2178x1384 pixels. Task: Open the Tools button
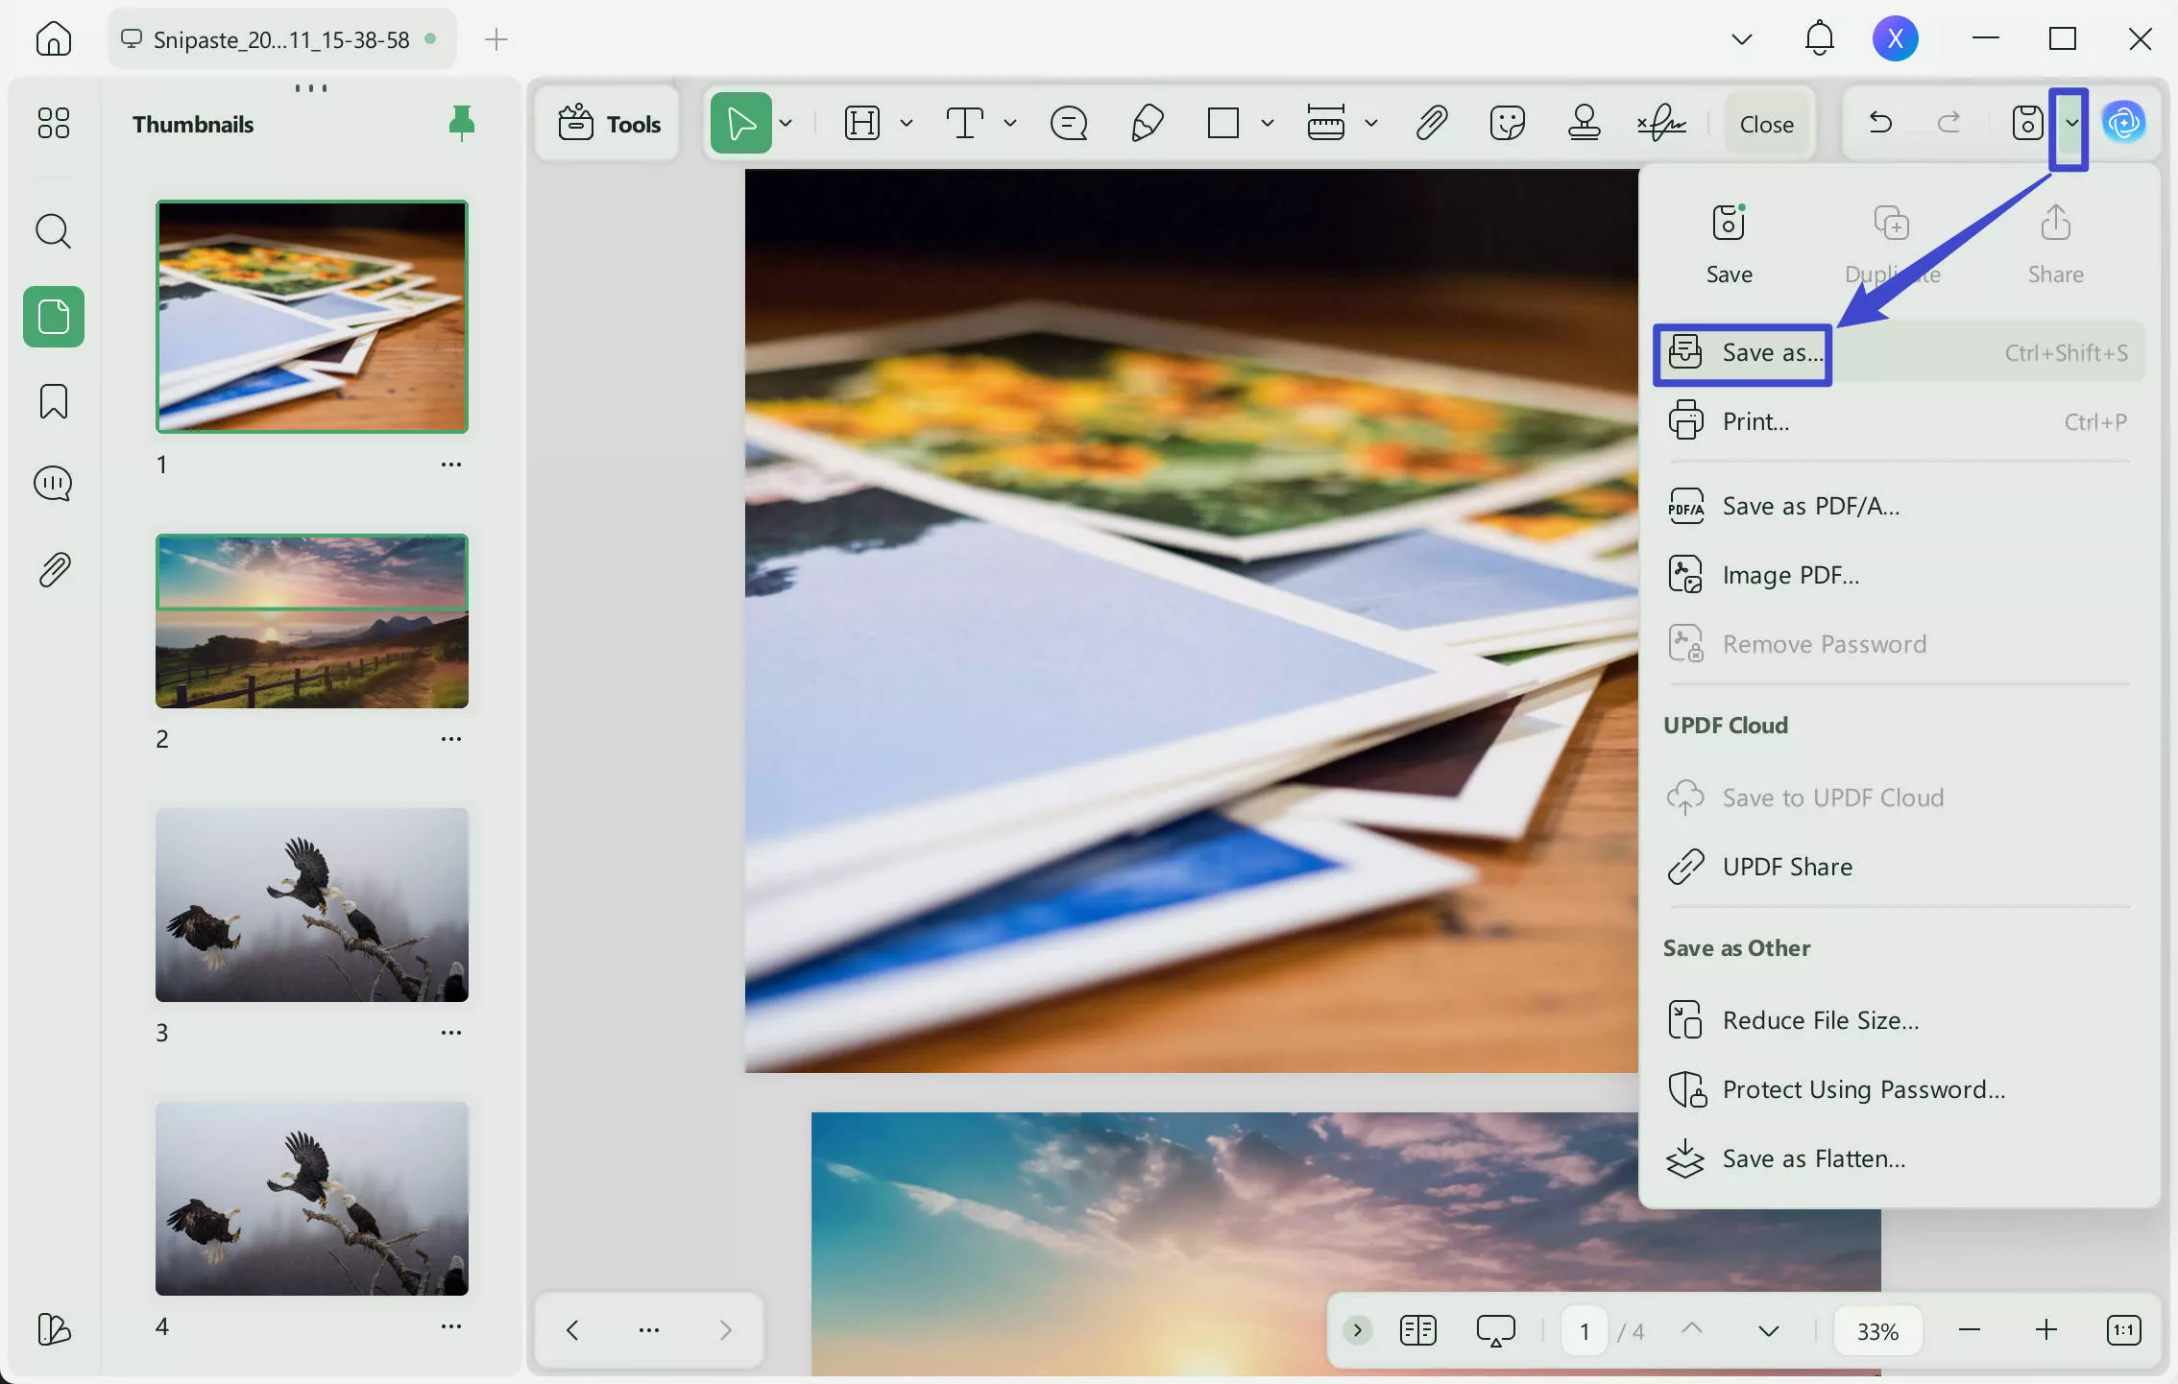point(609,124)
